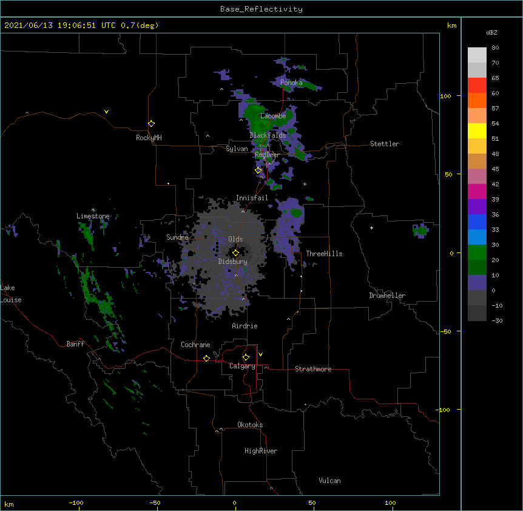
Task: Select the white plus marker north of Drumheller
Action: (x=371, y=228)
